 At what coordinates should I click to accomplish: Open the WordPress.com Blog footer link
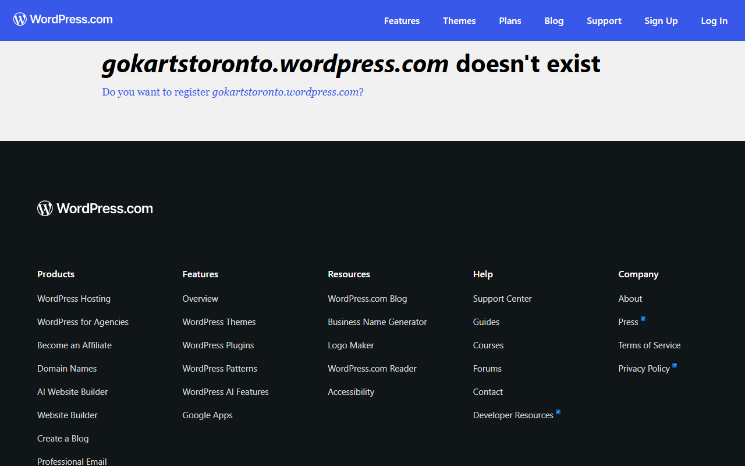367,299
